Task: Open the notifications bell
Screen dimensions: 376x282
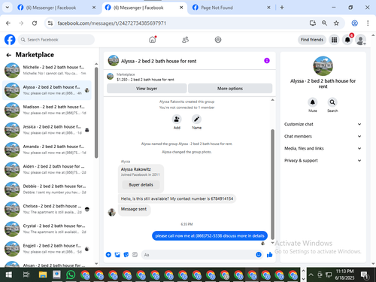Action: [x=347, y=40]
